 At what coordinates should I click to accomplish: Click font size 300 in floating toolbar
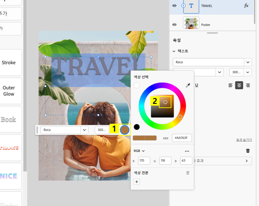(x=102, y=130)
